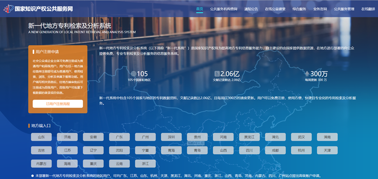Image resolution: width=378 pixels, height=179 pixels.
Task: Click the 地方端入口 section heading
Action: click(x=41, y=126)
